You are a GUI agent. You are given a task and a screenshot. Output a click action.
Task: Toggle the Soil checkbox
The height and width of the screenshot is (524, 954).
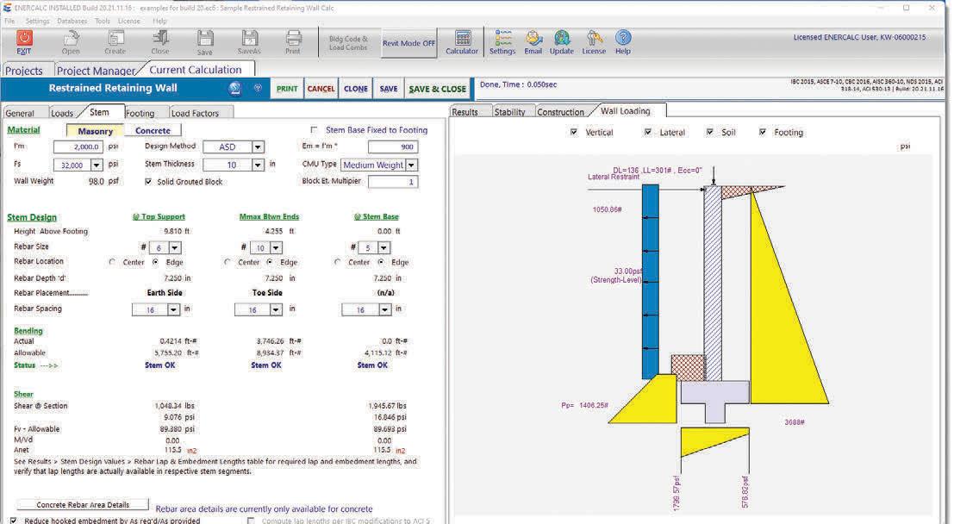[x=709, y=132]
